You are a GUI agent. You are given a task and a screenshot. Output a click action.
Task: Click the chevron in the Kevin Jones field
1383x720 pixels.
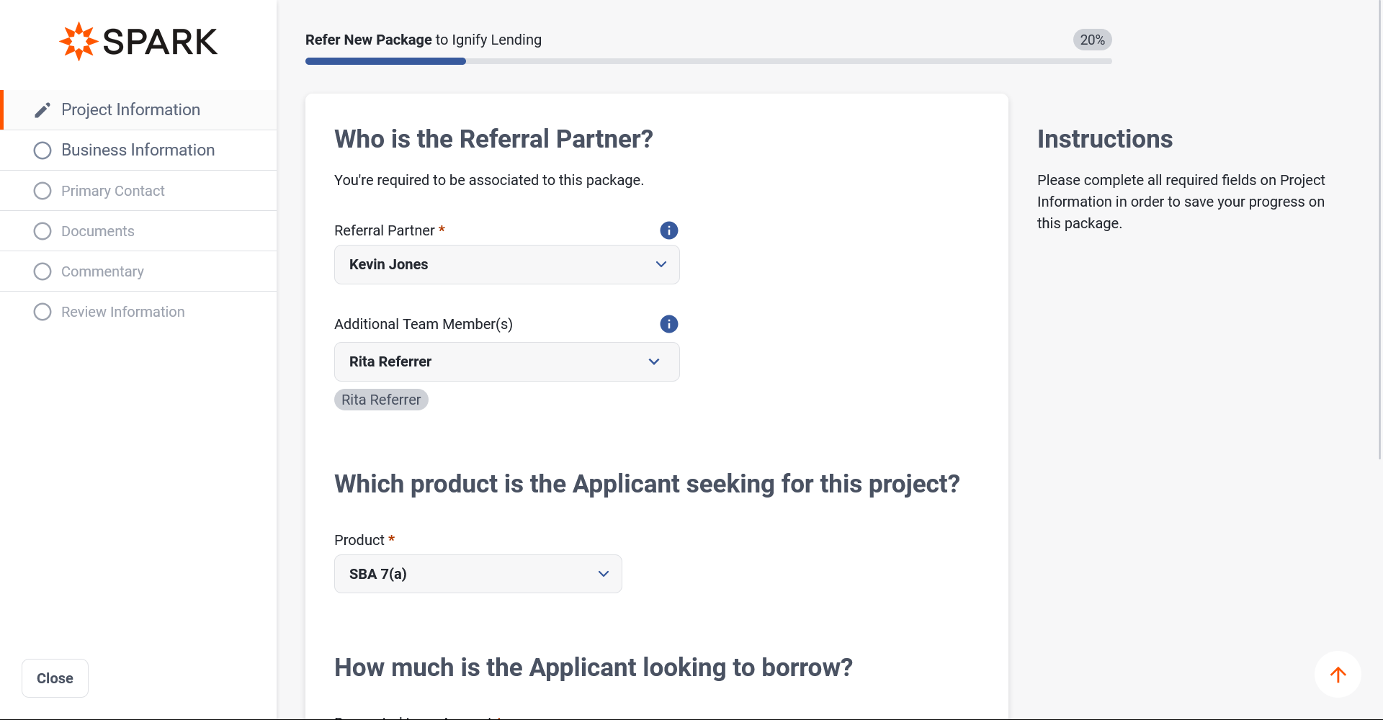click(x=661, y=264)
